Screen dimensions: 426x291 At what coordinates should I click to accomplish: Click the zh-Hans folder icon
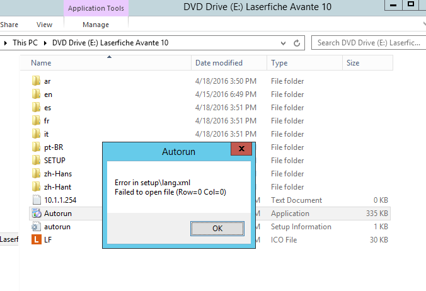pyautogui.click(x=36, y=173)
